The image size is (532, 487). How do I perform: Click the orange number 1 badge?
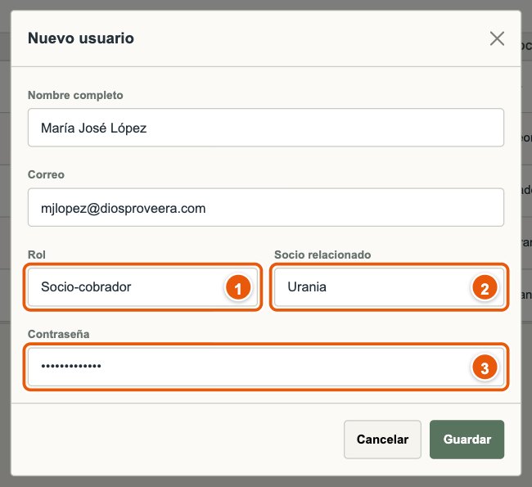(238, 288)
